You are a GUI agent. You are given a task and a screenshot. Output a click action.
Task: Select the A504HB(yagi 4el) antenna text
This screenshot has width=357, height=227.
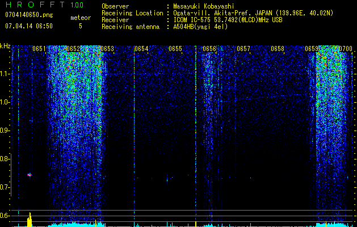(x=200, y=27)
